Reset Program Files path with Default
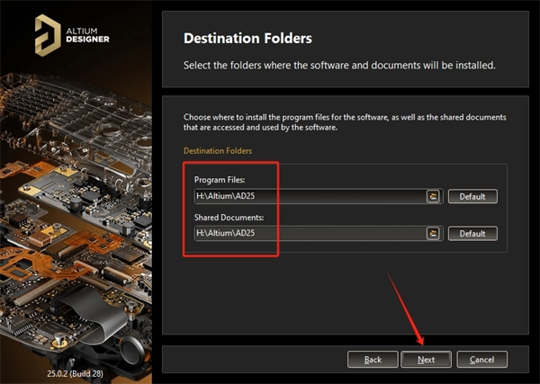Image resolution: width=540 pixels, height=384 pixels. click(x=472, y=197)
